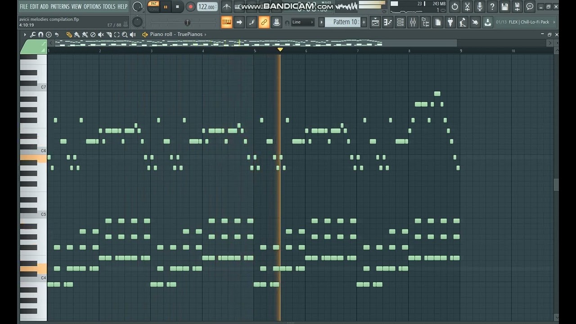Image resolution: width=576 pixels, height=324 pixels.
Task: Click the metronome icon
Action: [227, 6]
